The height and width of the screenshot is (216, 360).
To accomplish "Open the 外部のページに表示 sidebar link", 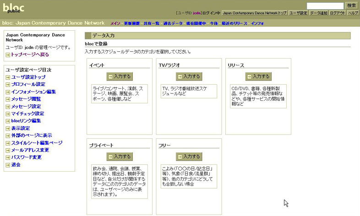I will click(x=32, y=135).
